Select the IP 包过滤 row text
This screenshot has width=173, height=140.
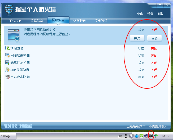point(17,48)
